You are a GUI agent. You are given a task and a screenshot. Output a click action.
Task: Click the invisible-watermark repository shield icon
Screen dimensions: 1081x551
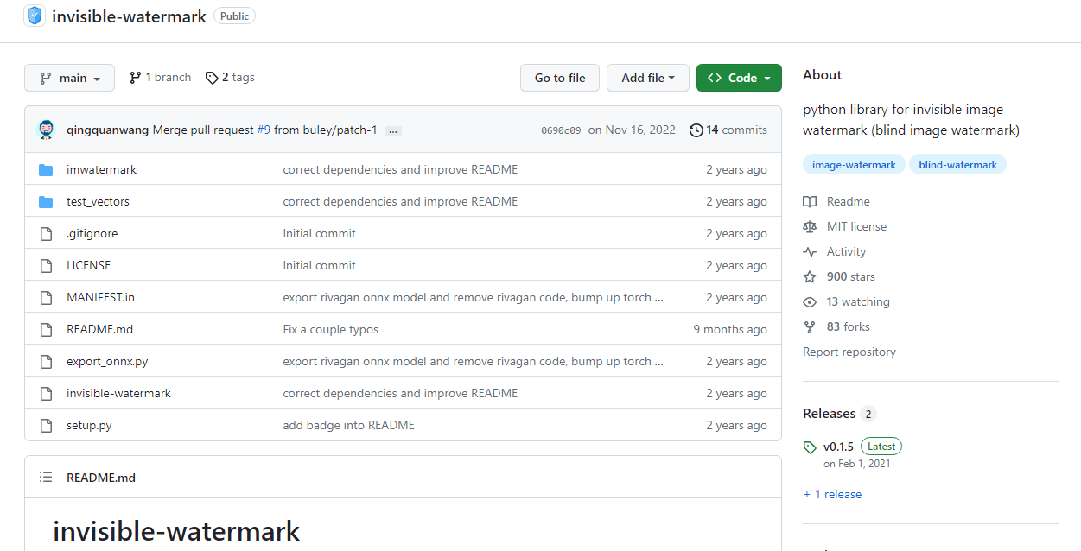click(35, 16)
